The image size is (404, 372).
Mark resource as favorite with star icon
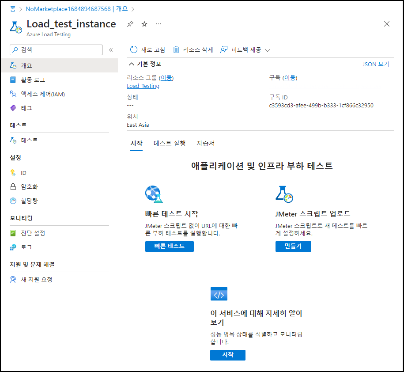144,24
